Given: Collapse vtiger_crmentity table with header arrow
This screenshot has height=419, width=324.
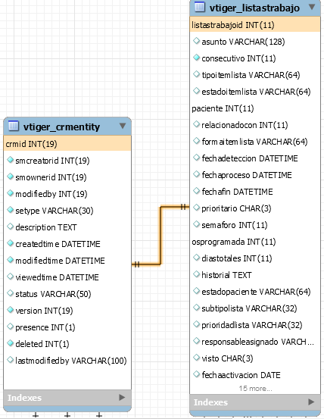Looking at the screenshot, I should [x=123, y=126].
